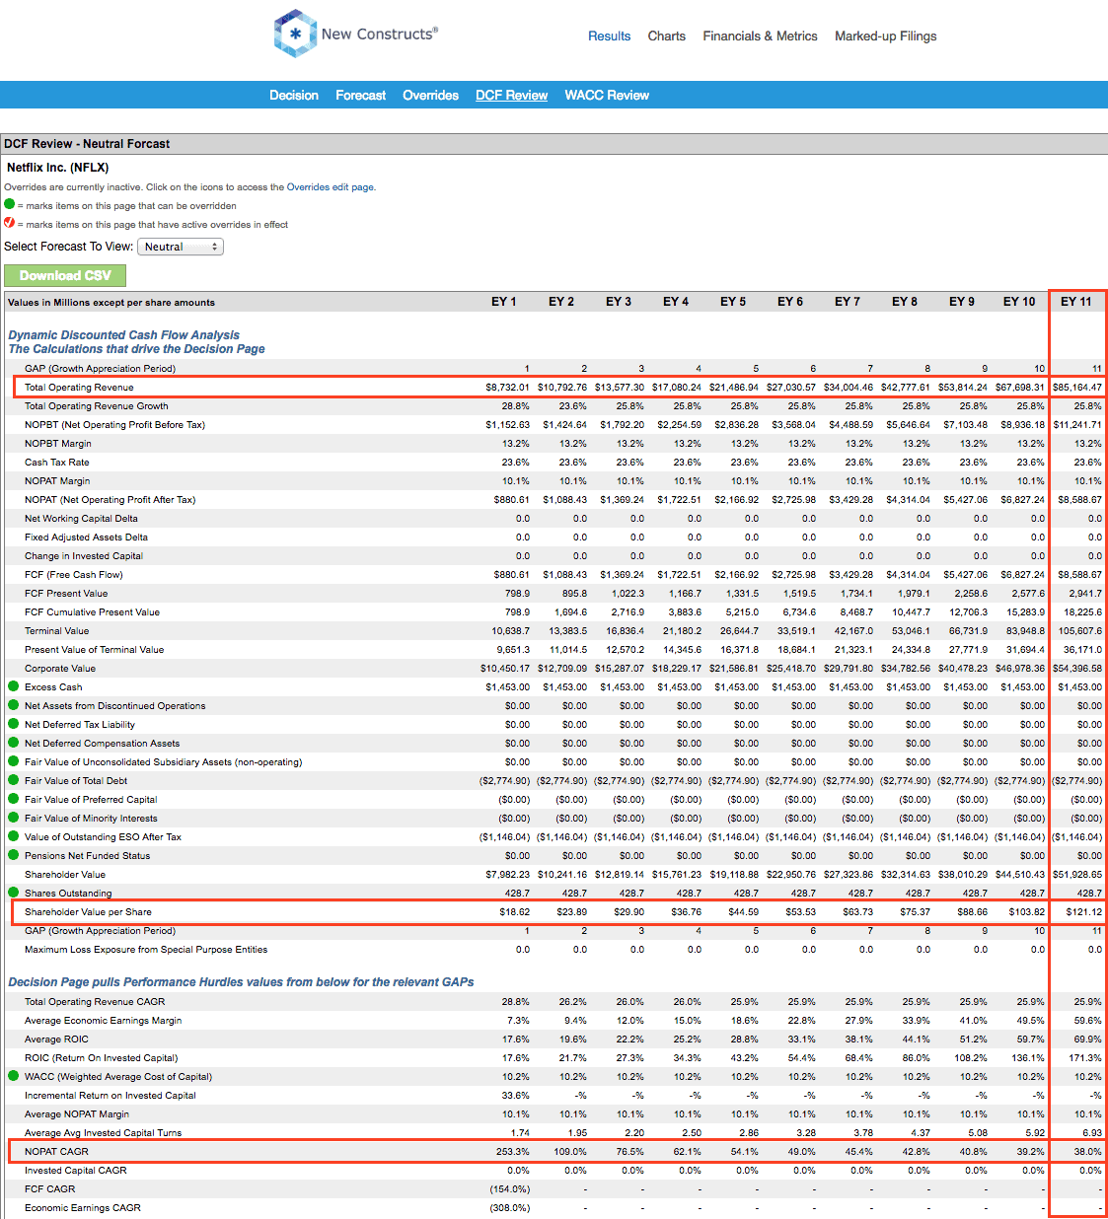
Task: Select the "Average ROIC" row label
Action: (x=56, y=1040)
